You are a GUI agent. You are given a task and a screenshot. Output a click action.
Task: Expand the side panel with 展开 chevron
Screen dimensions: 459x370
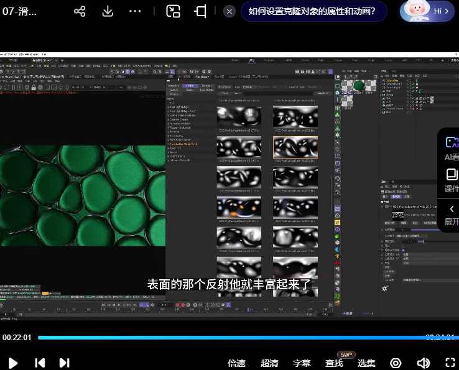[x=452, y=215]
